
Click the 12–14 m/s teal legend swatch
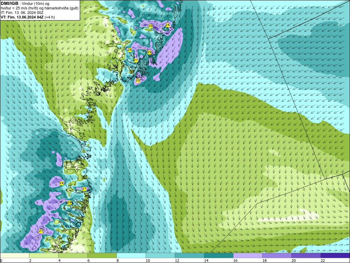[189, 255]
